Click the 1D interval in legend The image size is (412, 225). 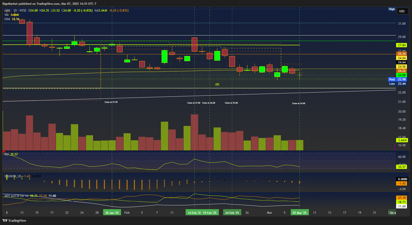pyautogui.click(x=15, y=11)
